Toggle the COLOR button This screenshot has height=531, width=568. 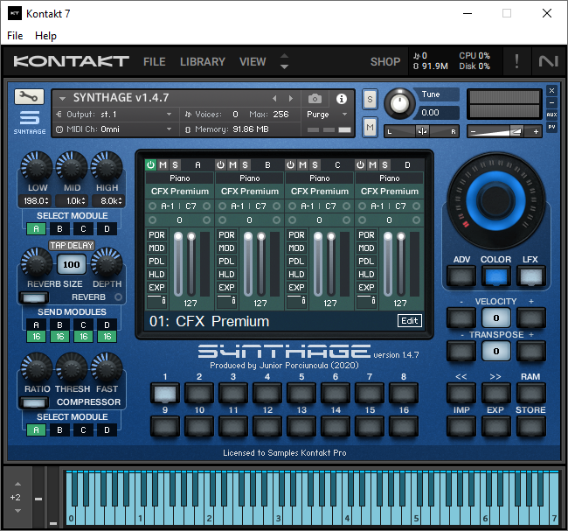496,276
